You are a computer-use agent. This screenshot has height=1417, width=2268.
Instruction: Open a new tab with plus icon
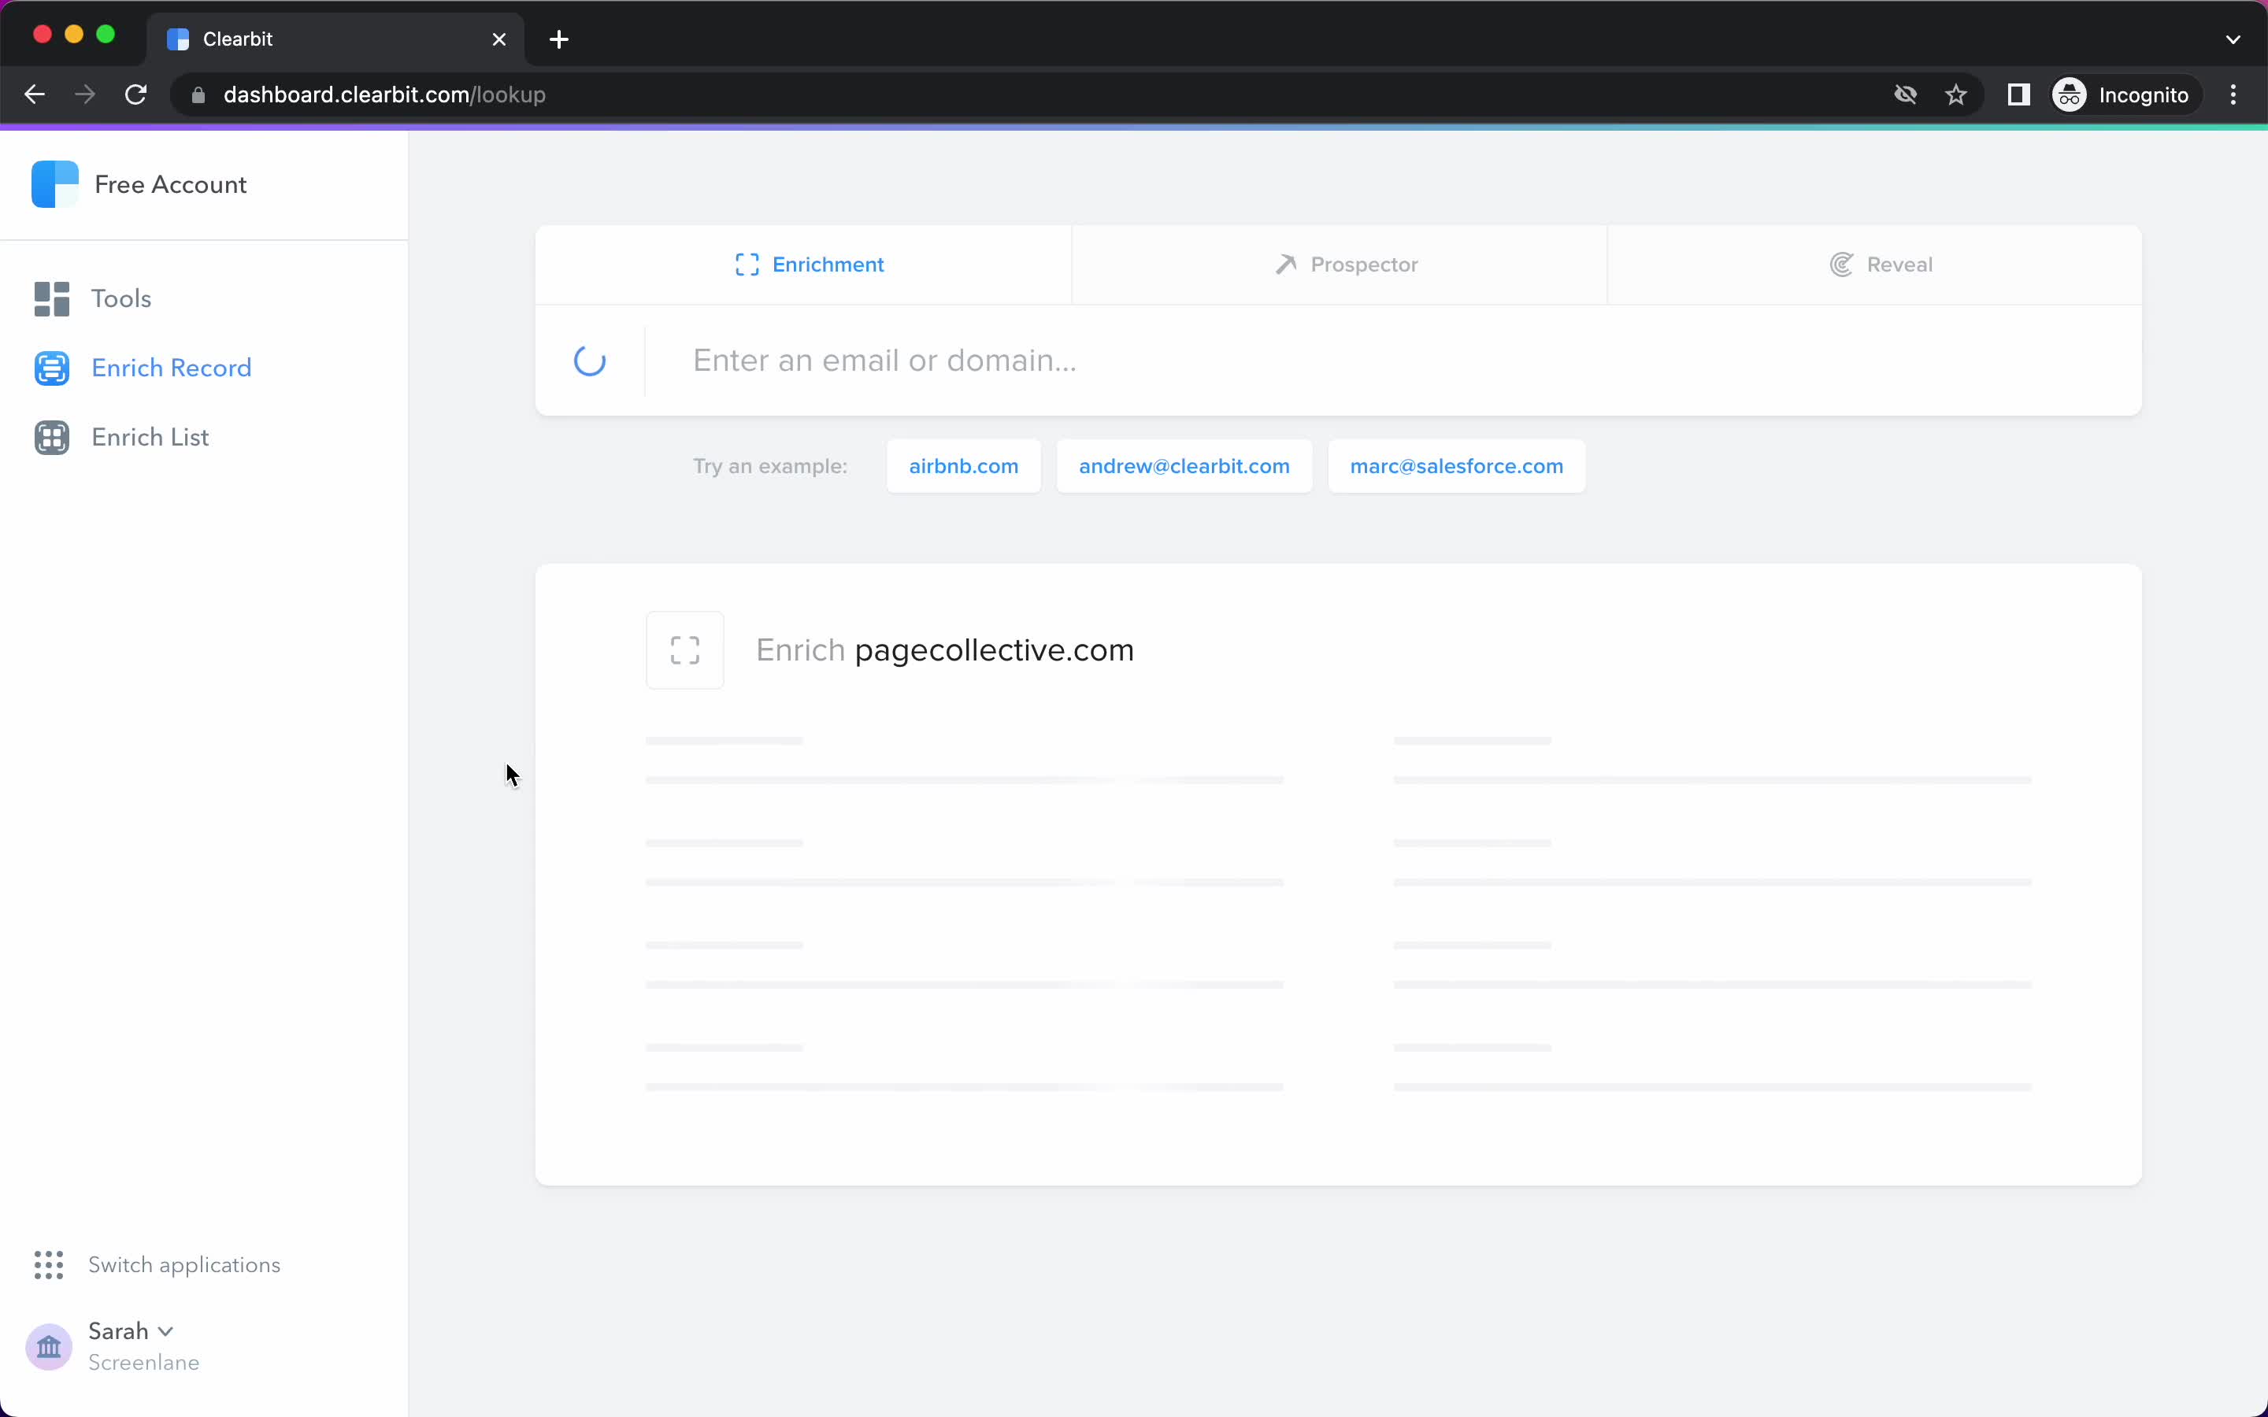tap(558, 39)
